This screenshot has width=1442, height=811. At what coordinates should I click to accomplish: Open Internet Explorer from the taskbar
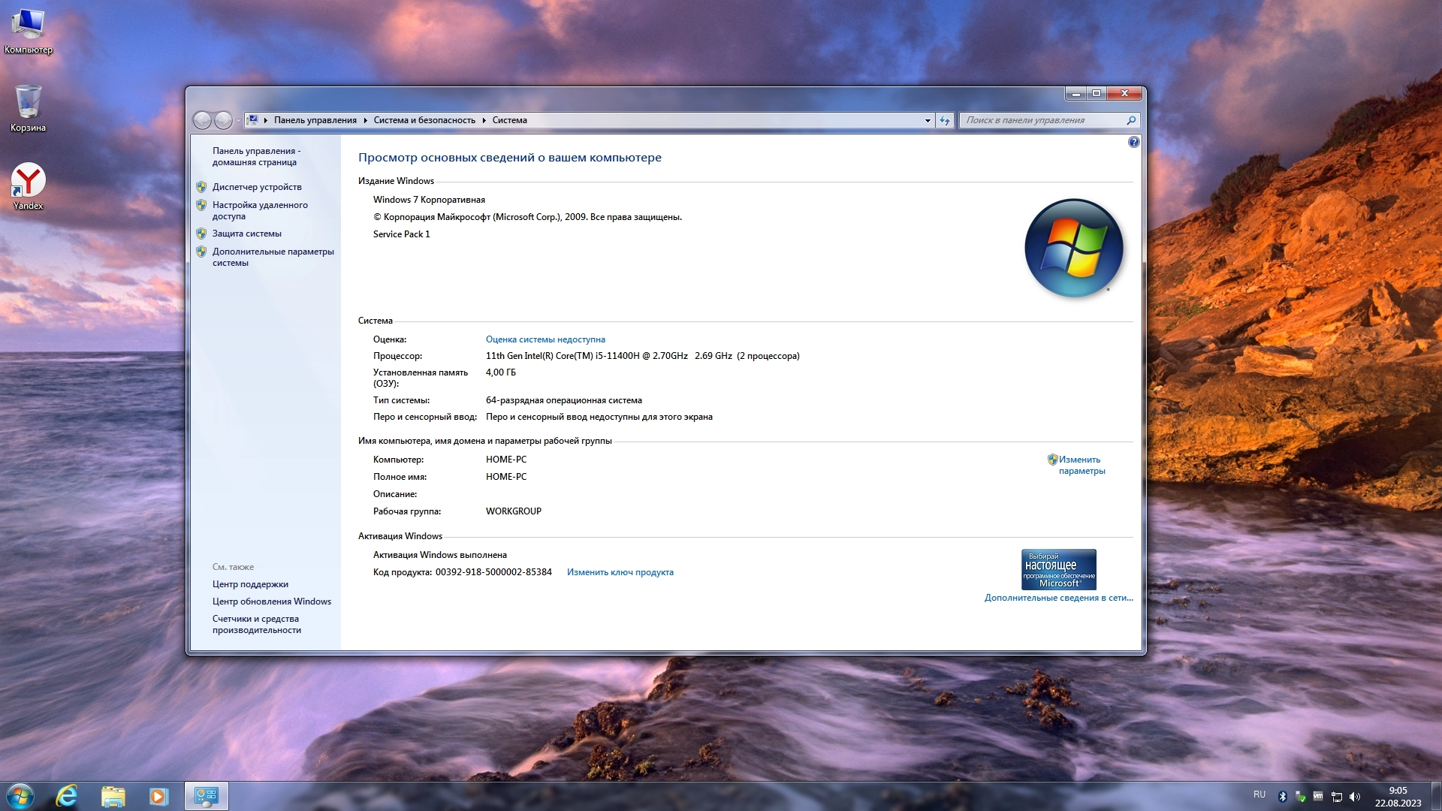click(x=67, y=796)
